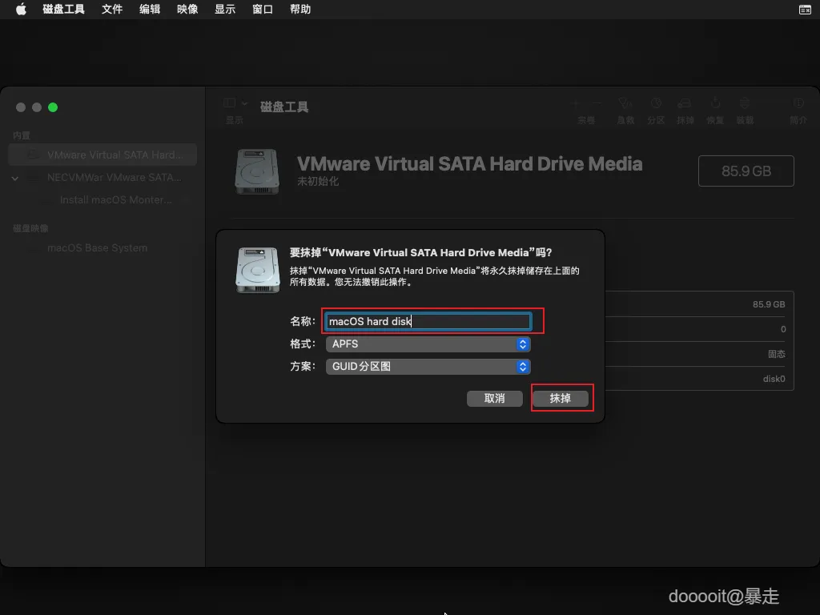The height and width of the screenshot is (615, 820).
Task: Click the 未初始化 status text
Action: [318, 182]
